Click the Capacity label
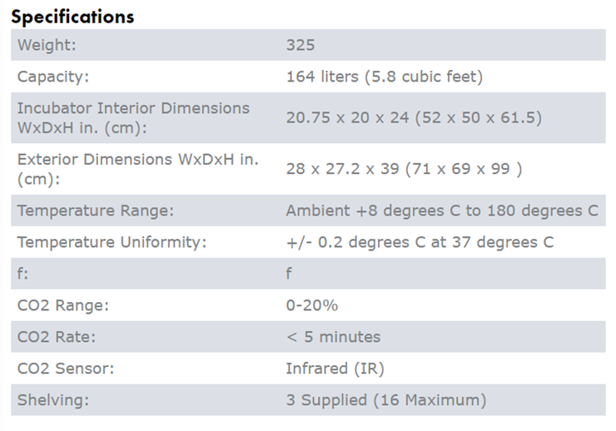 [x=53, y=77]
